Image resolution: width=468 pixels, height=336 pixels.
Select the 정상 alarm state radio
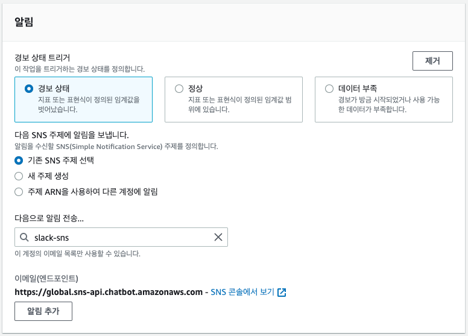point(179,89)
